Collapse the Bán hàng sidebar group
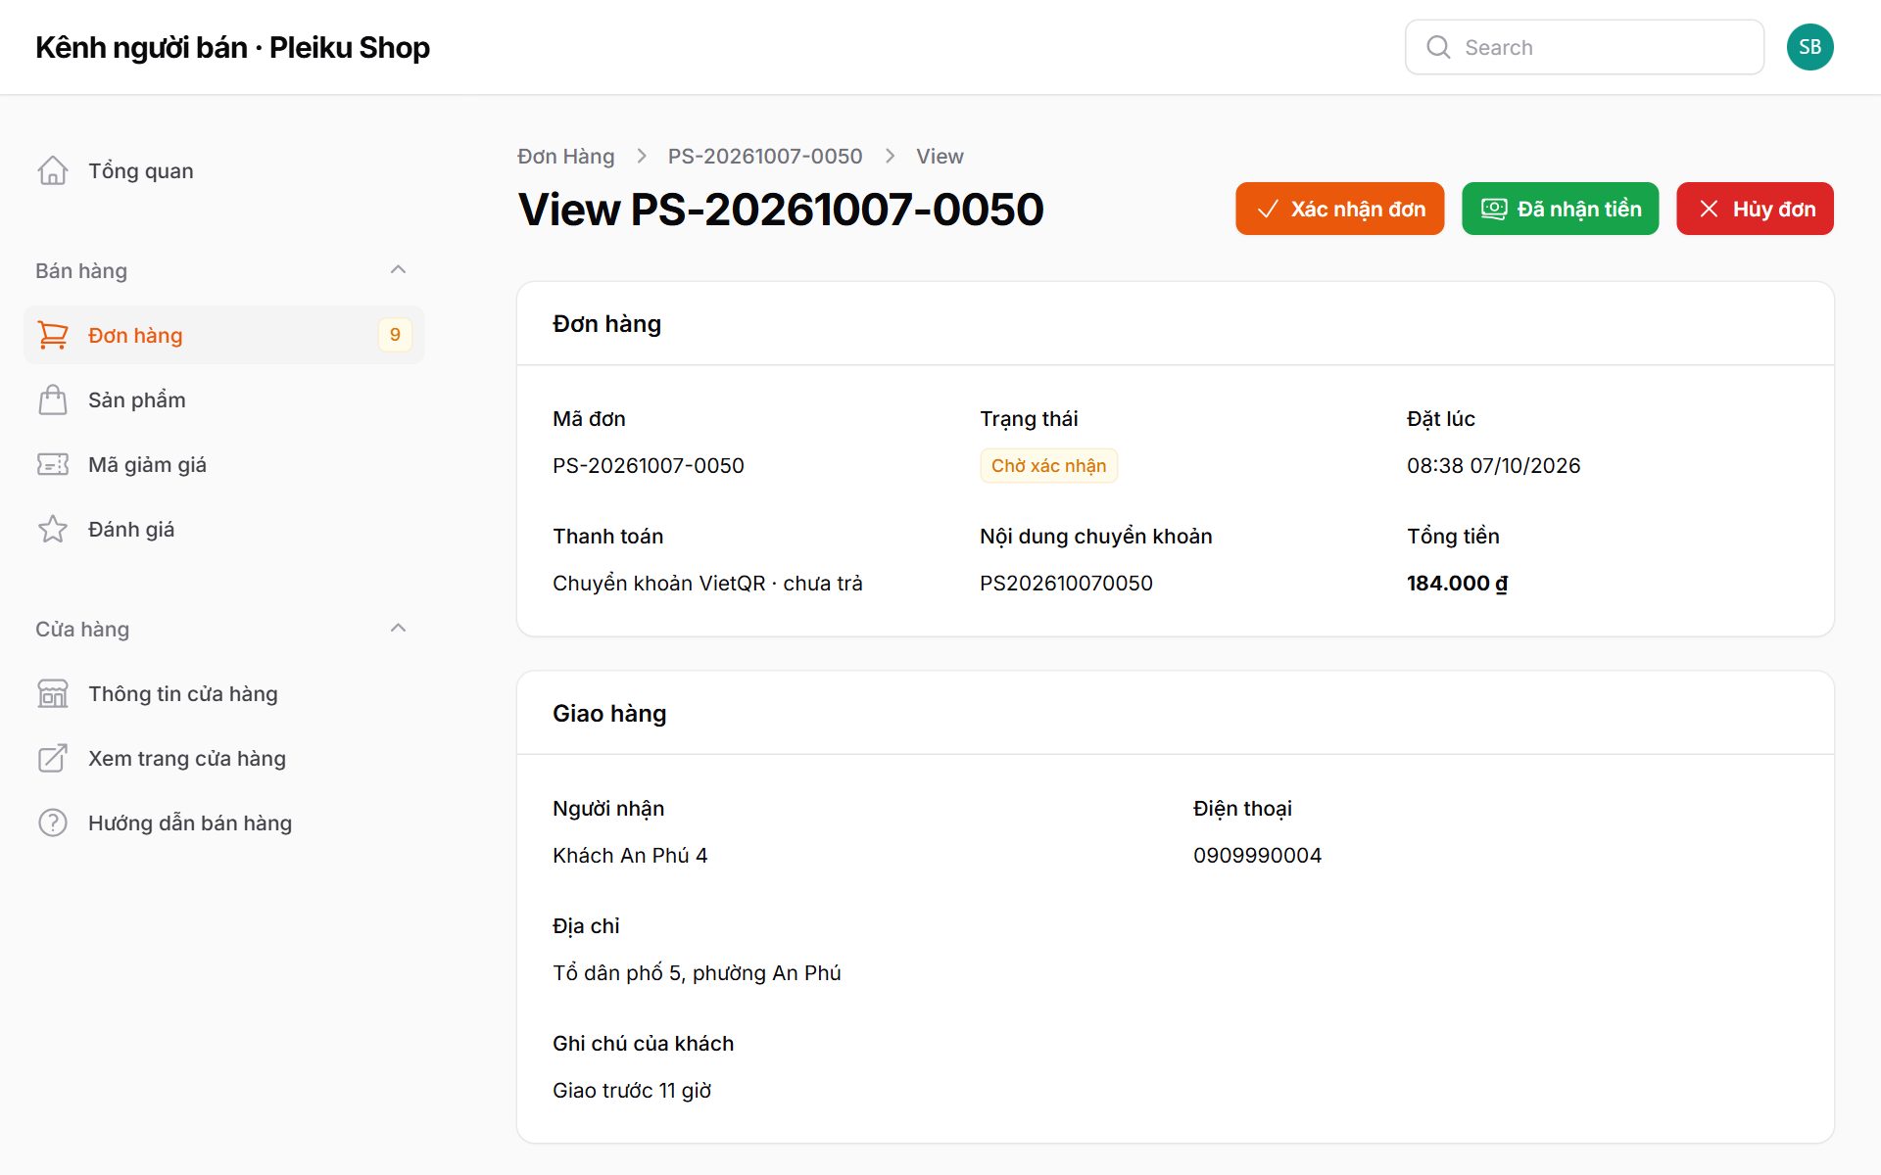The image size is (1881, 1175). [x=398, y=270]
